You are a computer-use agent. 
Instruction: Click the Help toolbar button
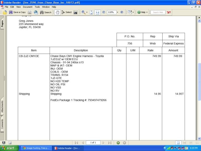(141, 12)
